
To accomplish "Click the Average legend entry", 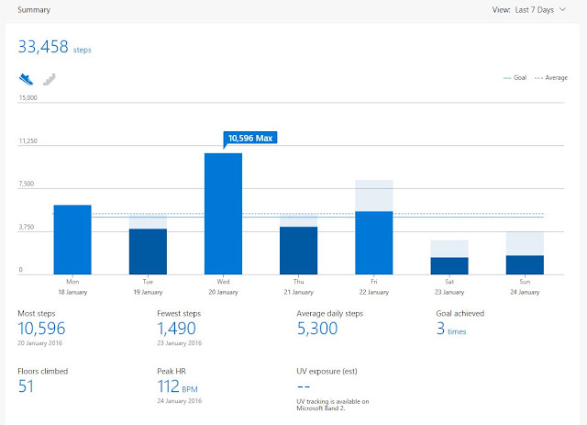I will point(551,78).
